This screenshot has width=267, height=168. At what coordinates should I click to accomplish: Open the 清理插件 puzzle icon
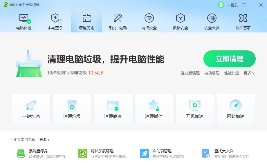(x=154, y=109)
